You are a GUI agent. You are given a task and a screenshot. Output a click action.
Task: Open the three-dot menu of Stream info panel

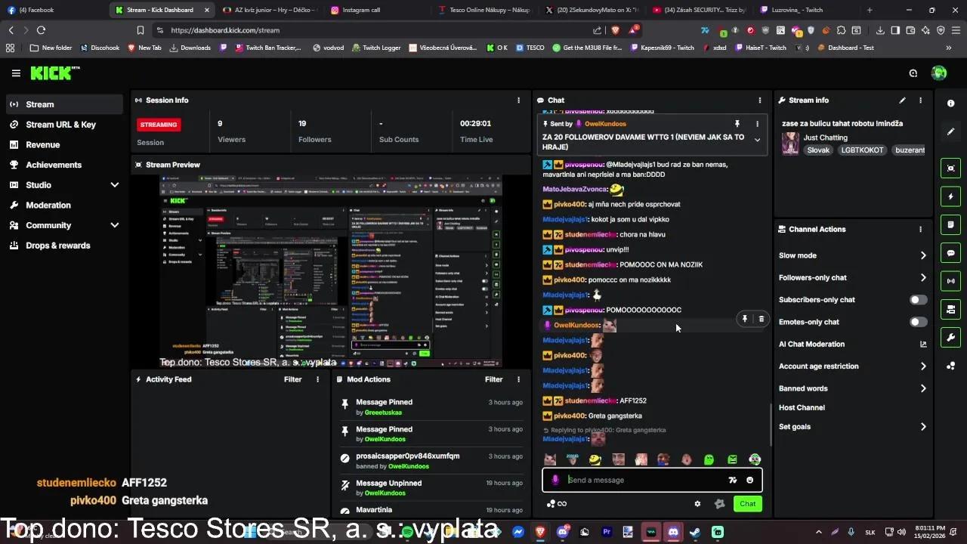920,100
